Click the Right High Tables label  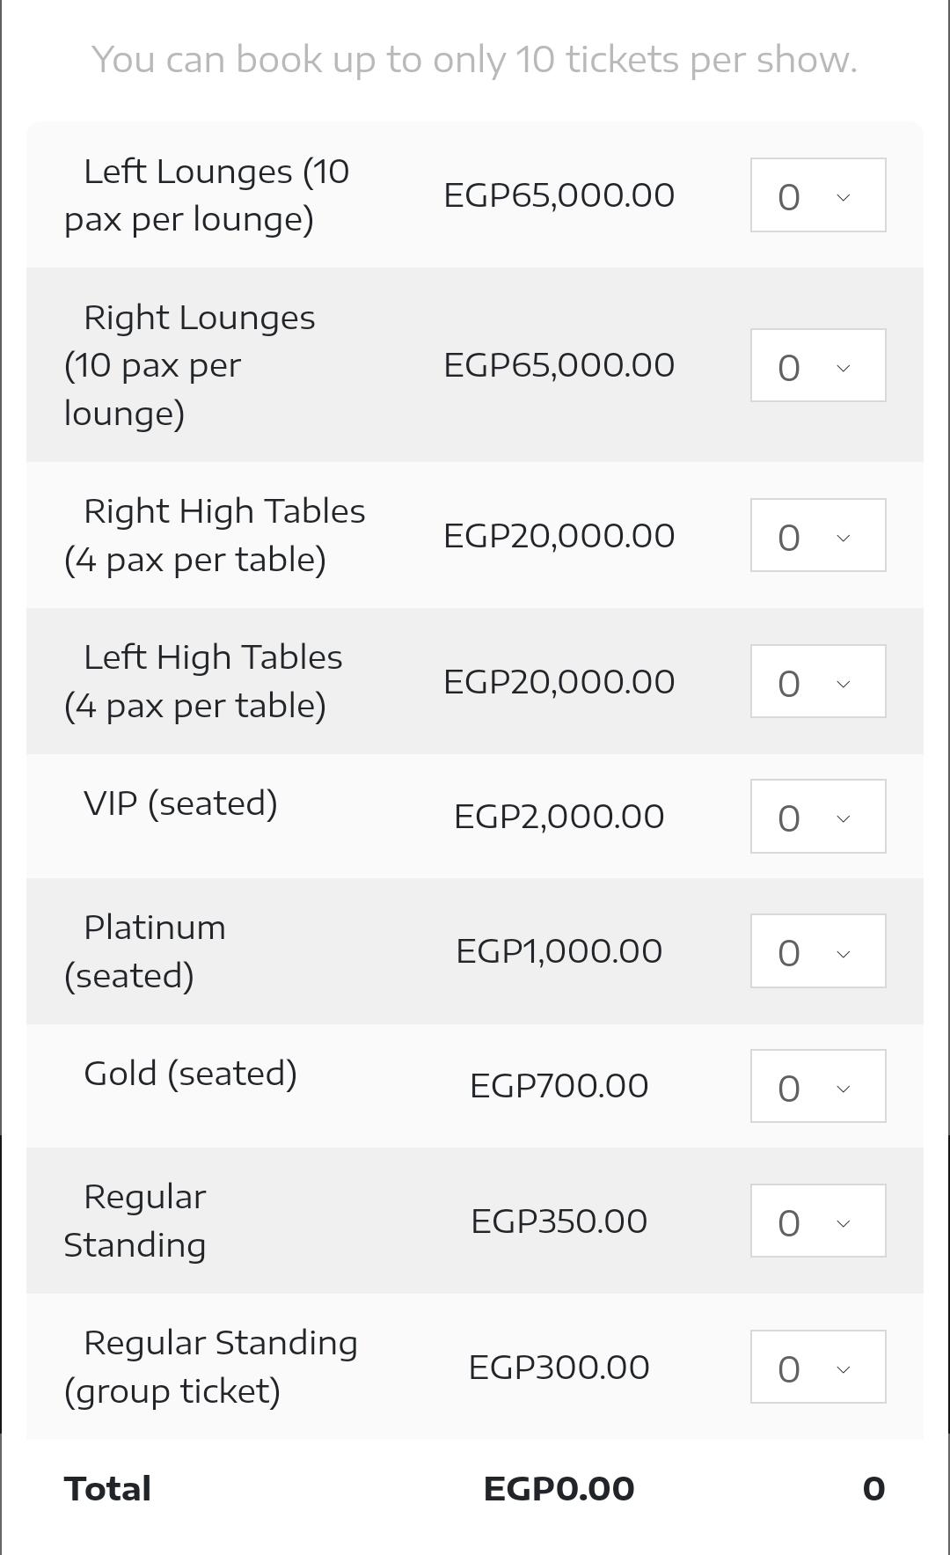tap(215, 535)
